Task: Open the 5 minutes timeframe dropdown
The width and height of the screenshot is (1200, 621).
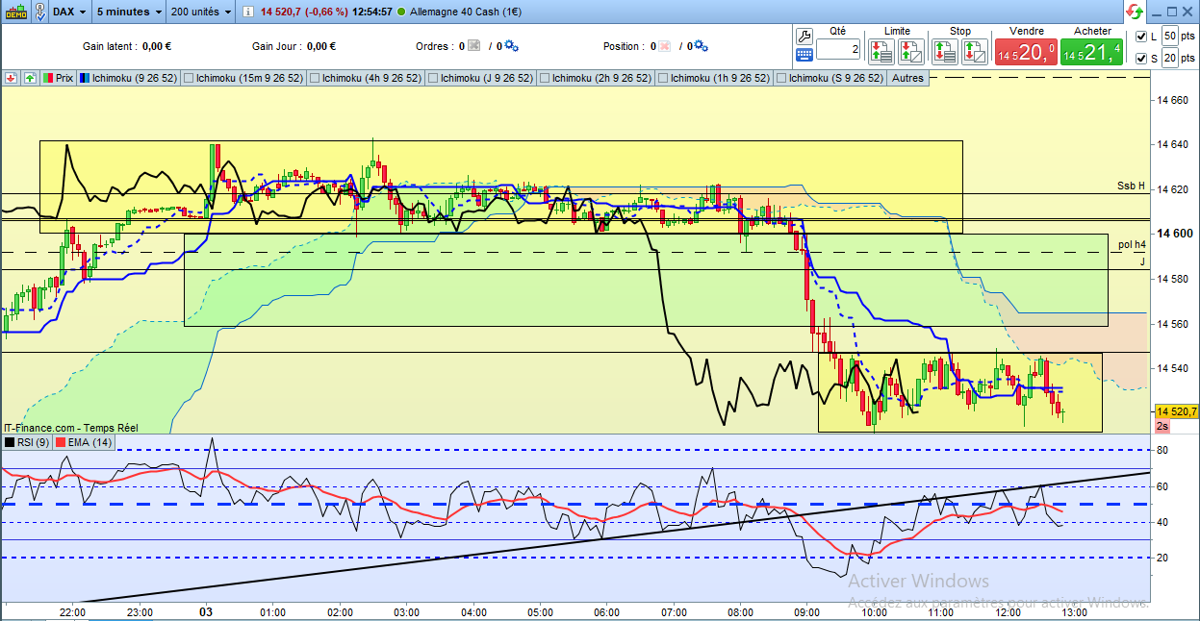Action: 130,12
